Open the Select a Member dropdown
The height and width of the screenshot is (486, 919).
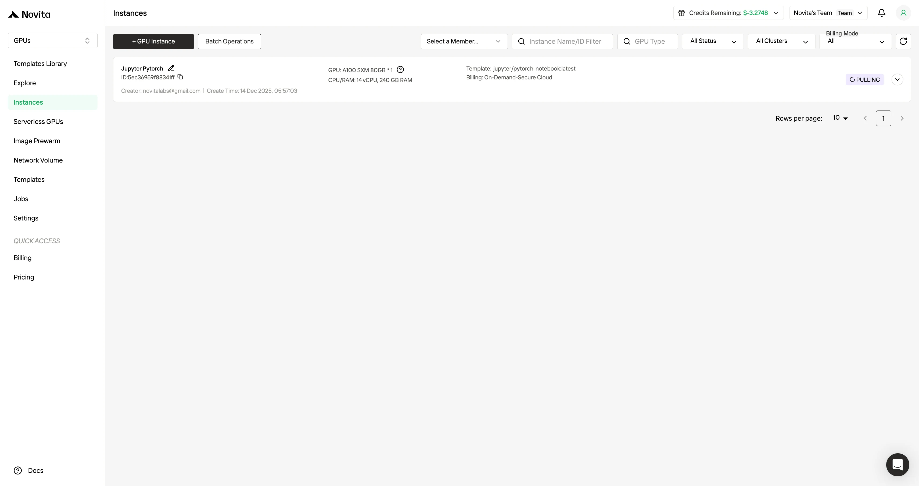coord(464,41)
